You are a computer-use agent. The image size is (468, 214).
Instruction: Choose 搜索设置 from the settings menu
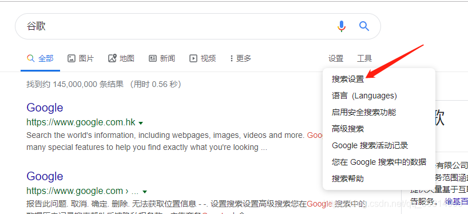[x=348, y=79]
